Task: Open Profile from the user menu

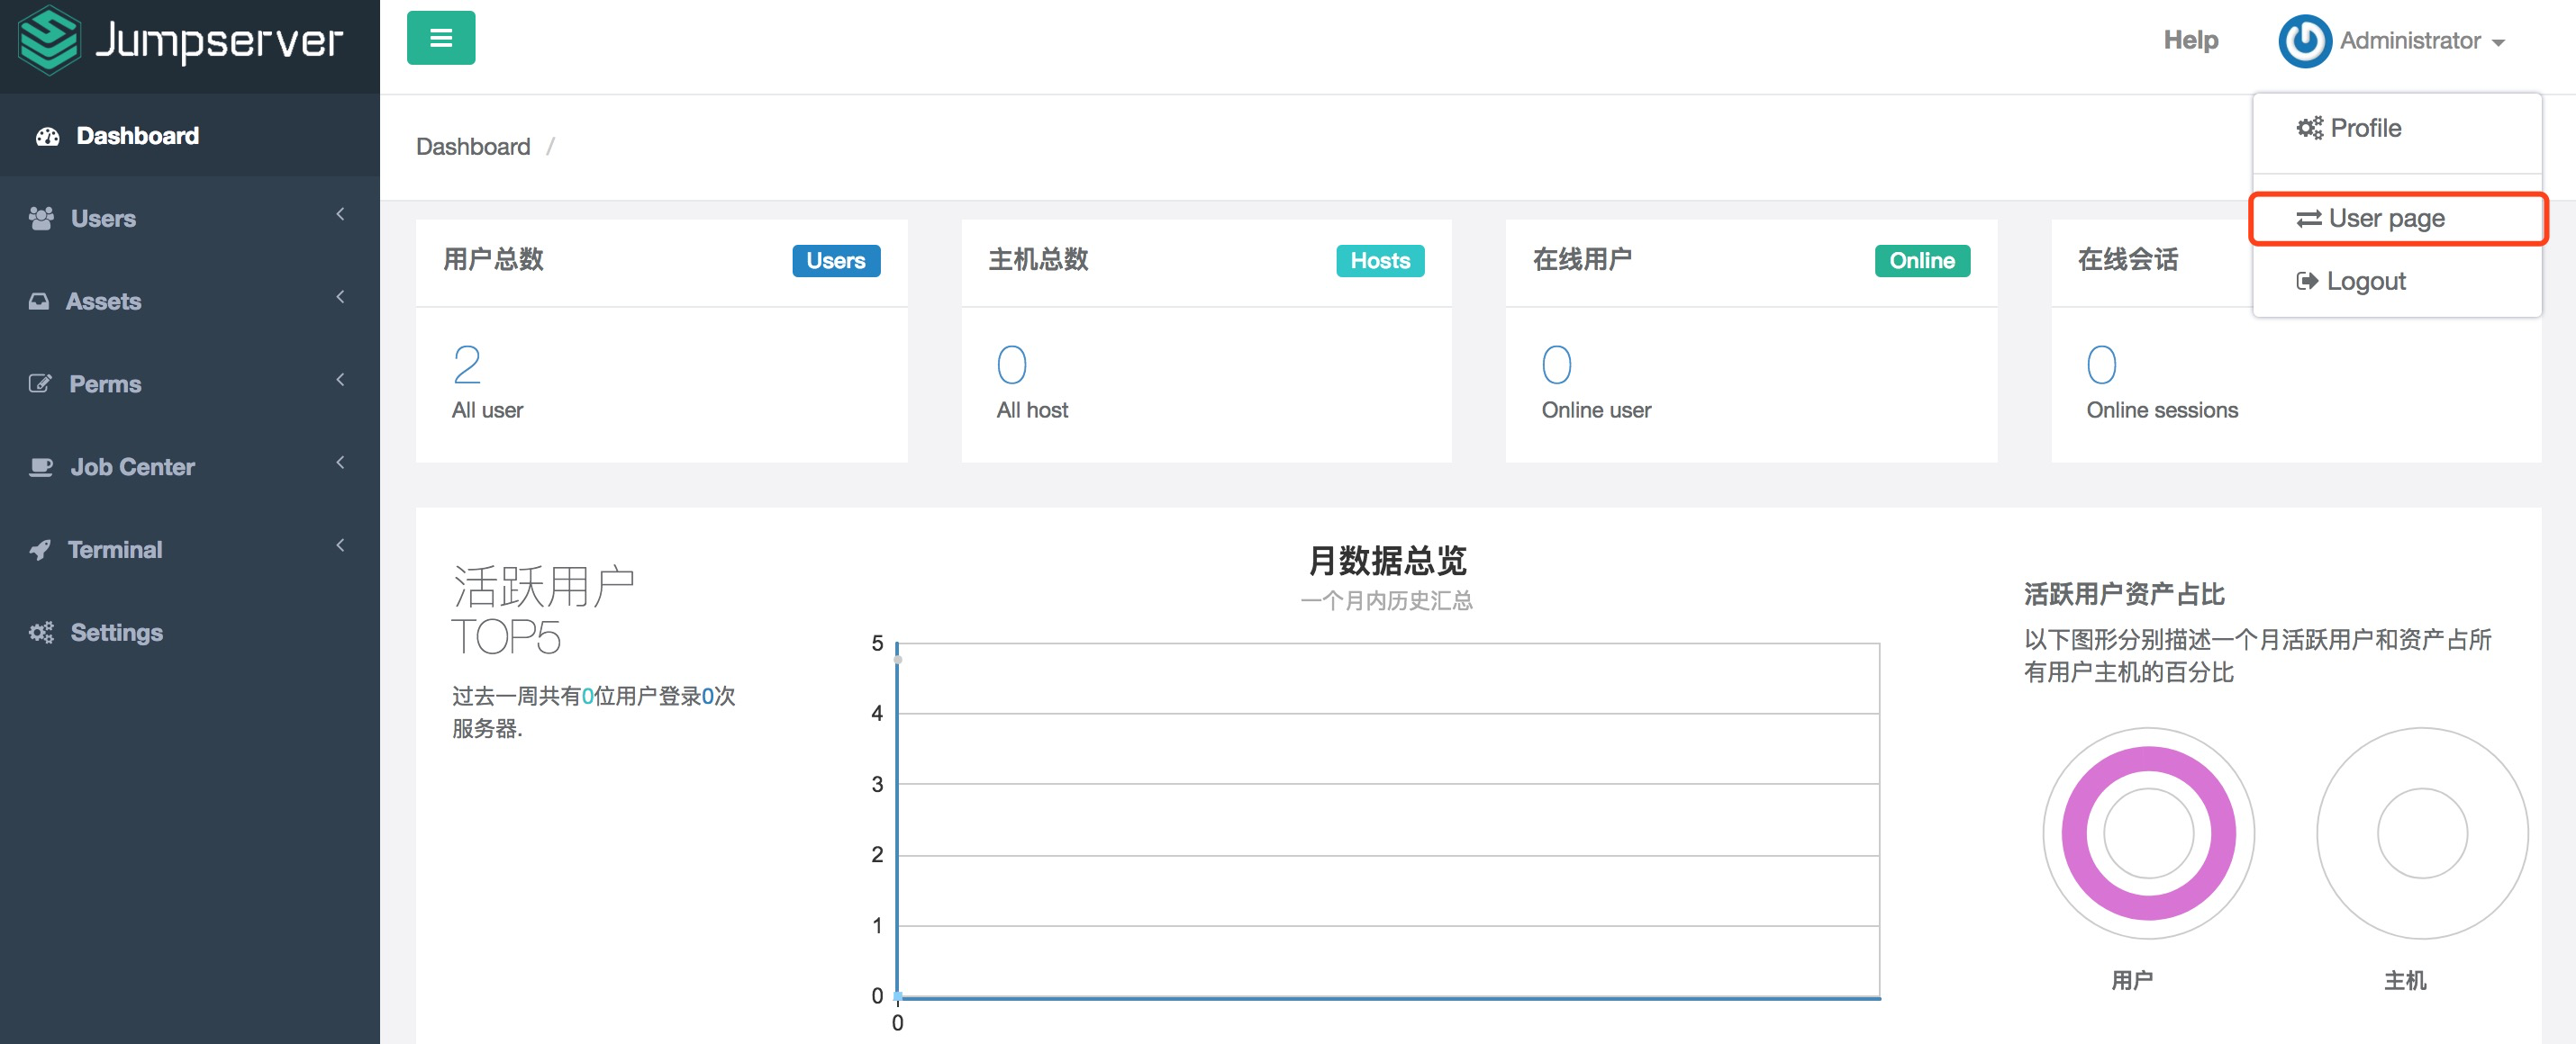Action: click(x=2397, y=128)
